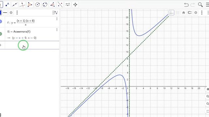Image resolution: width=209 pixels, height=117 pixels.
Task: Open graphics style bar more options
Action: pyautogui.click(x=202, y=13)
